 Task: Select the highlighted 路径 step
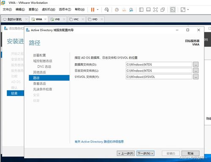coord(49,78)
